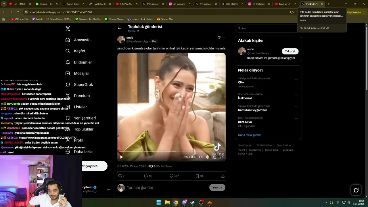The width and height of the screenshot is (368, 207).
Task: Click Takip et to follow sude
Action: [x=290, y=51]
